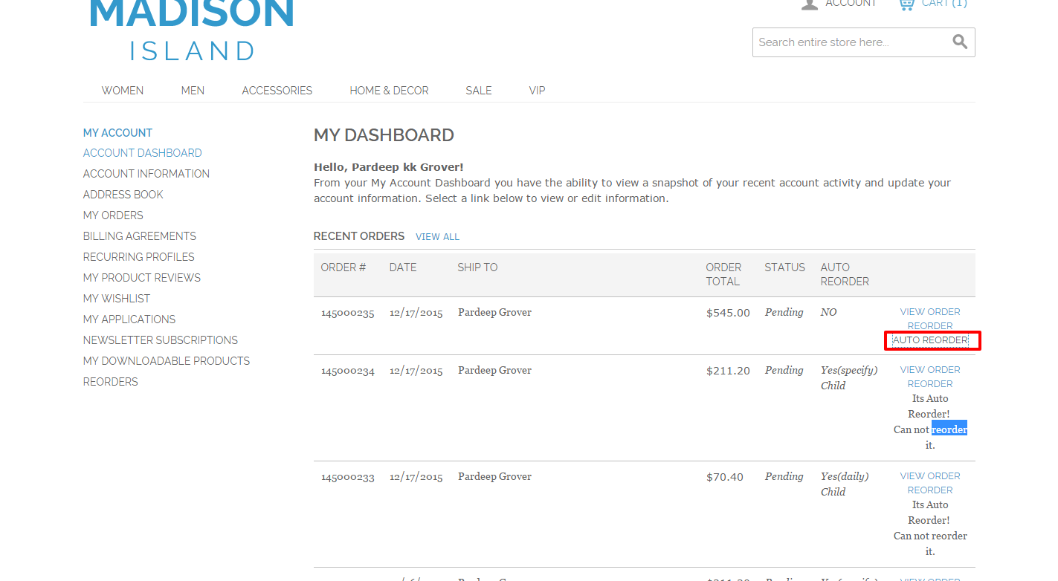
Task: Click the NO auto reorder value
Action: coord(829,313)
